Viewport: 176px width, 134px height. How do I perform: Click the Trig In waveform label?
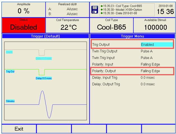[x=9, y=52]
